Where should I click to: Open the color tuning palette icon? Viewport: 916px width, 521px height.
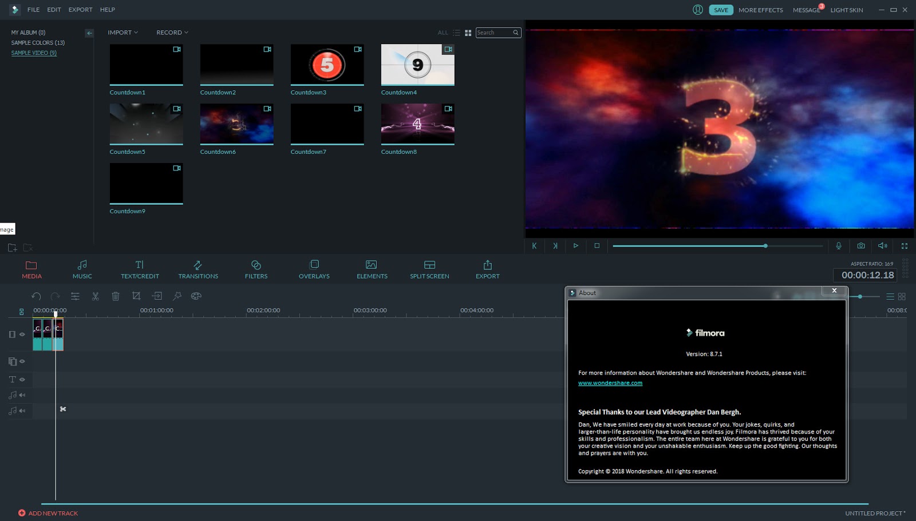[x=196, y=296]
